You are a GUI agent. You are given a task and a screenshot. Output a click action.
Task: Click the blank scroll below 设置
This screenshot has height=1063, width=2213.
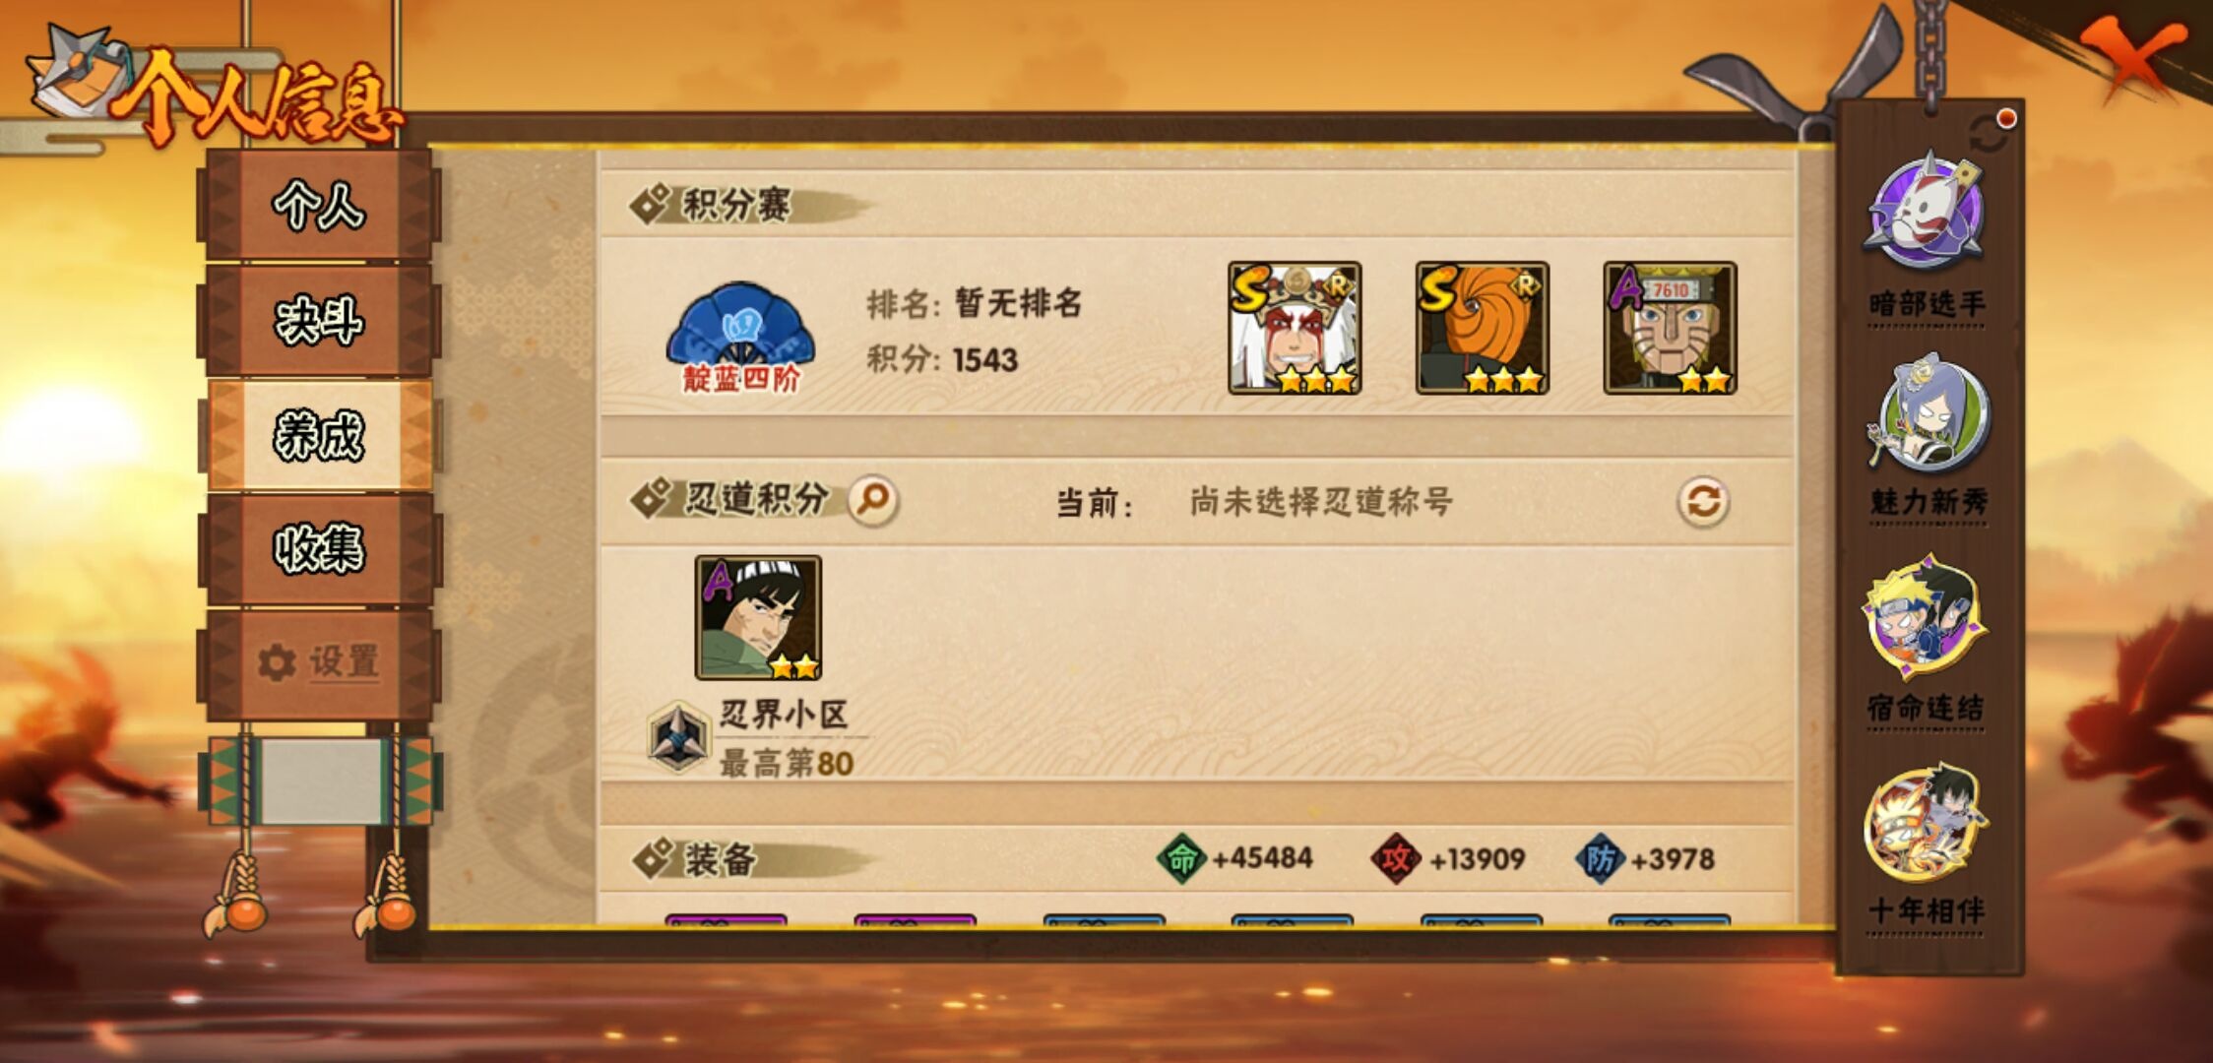(x=319, y=782)
